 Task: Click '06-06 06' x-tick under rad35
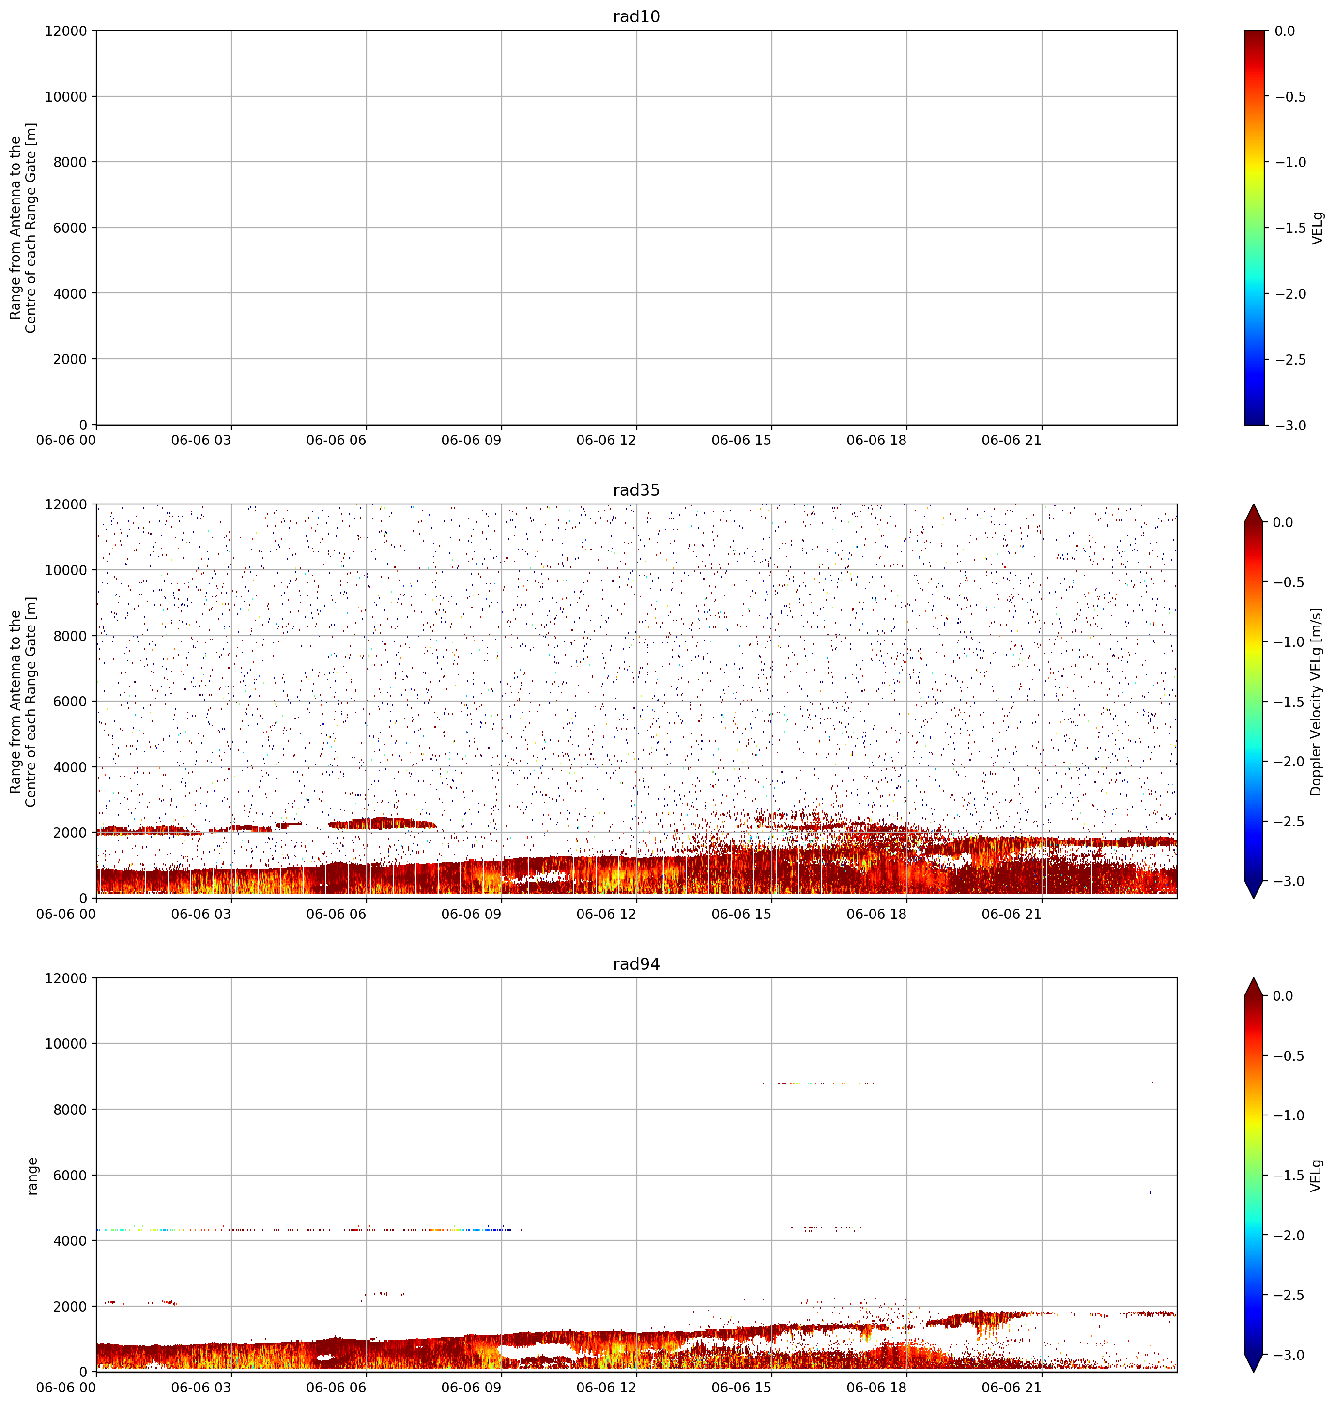(337, 914)
